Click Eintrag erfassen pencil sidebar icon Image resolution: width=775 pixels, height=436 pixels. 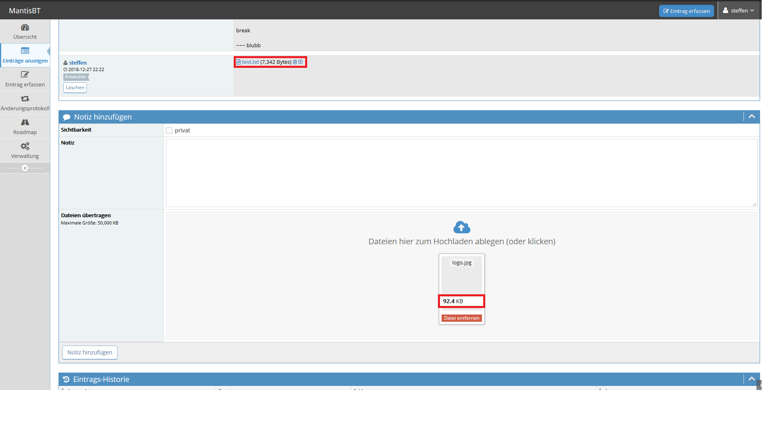click(x=25, y=75)
